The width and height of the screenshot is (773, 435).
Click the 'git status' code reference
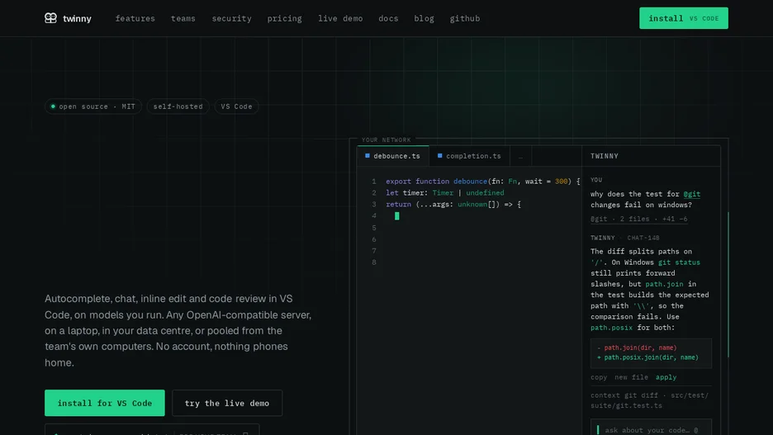click(679, 262)
